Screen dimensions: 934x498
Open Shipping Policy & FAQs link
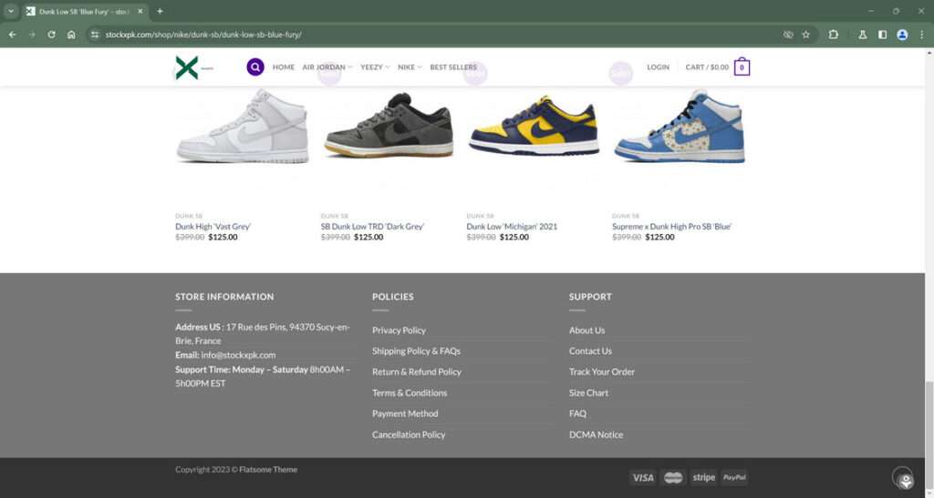pyautogui.click(x=416, y=351)
